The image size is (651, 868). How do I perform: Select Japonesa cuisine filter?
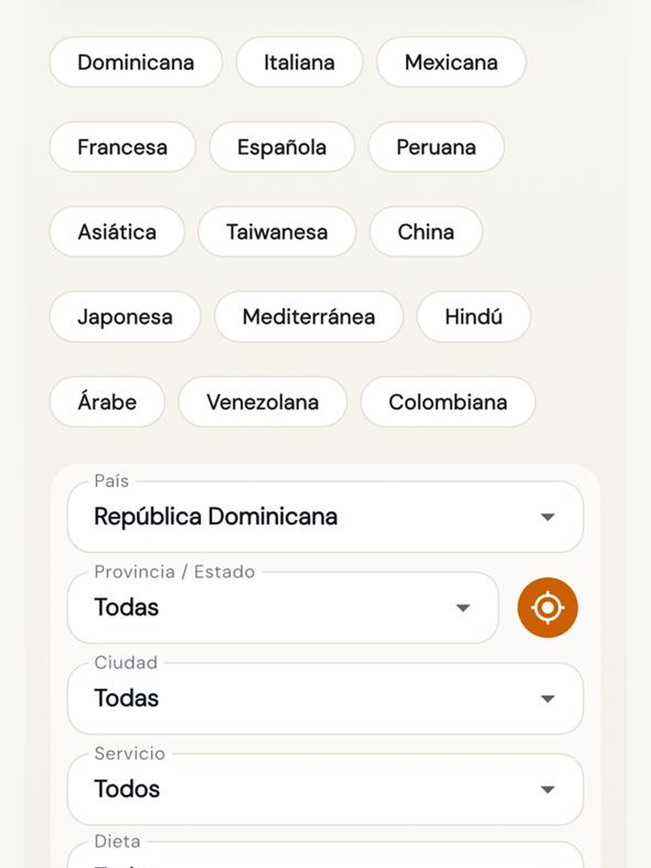pyautogui.click(x=125, y=317)
